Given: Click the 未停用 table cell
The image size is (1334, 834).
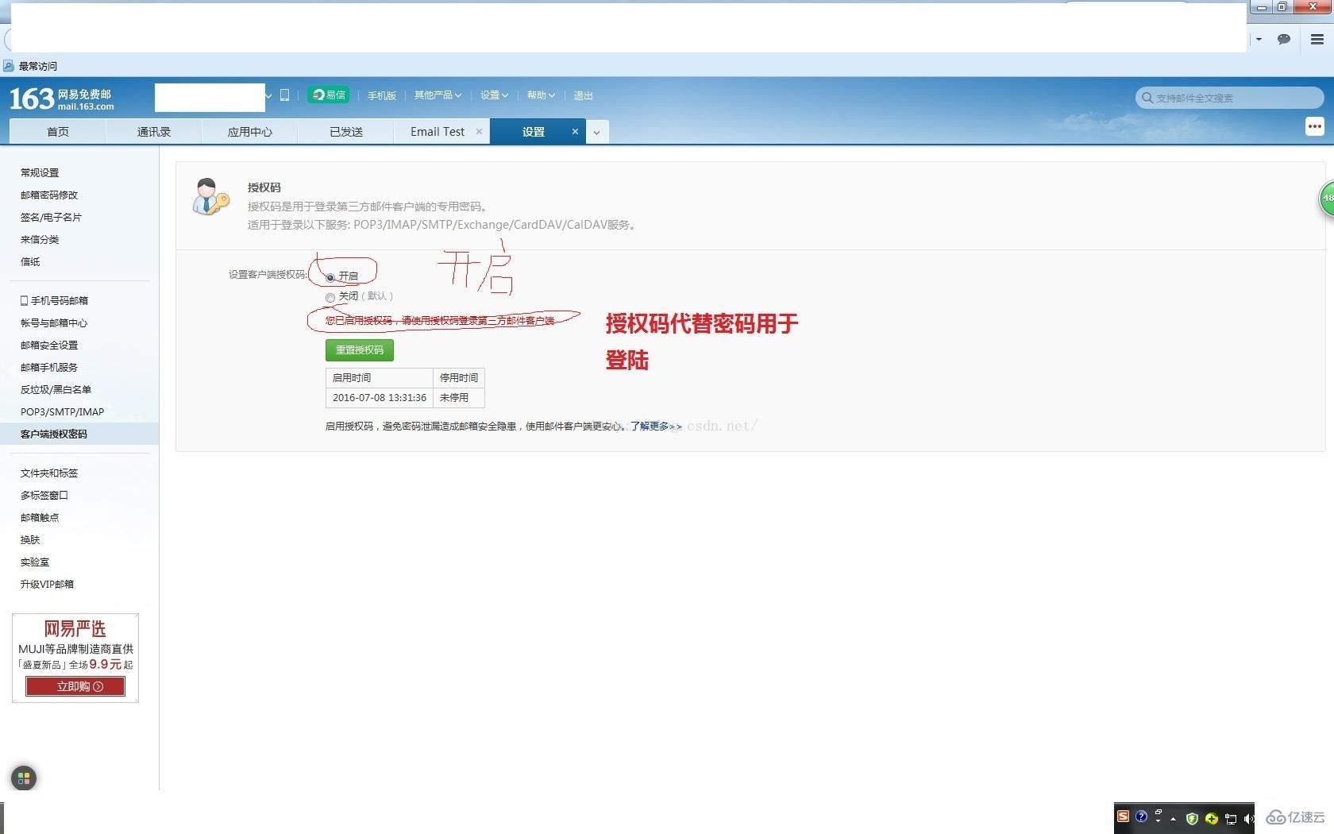Looking at the screenshot, I should (x=458, y=398).
